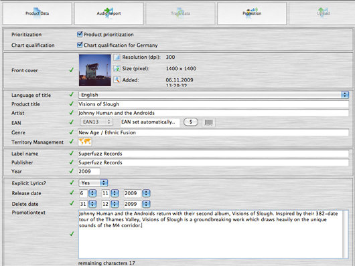Open the Explicit Lyrics dropdown
The image size is (355, 266).
pyautogui.click(x=93, y=183)
